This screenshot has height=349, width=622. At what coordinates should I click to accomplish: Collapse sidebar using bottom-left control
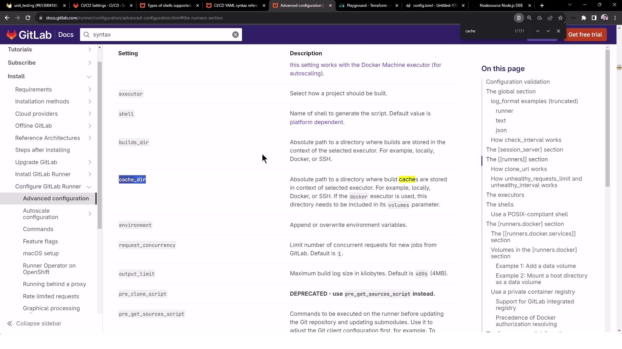point(34,323)
